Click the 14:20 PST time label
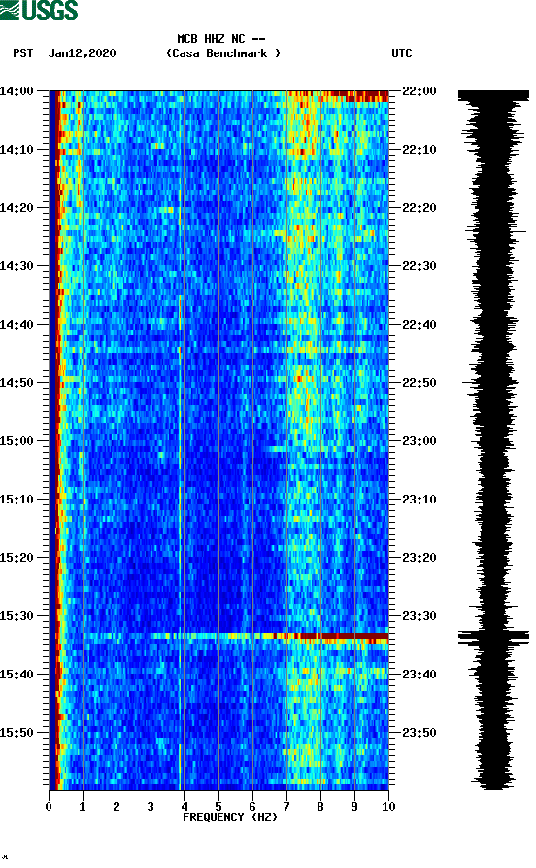 click(17, 208)
